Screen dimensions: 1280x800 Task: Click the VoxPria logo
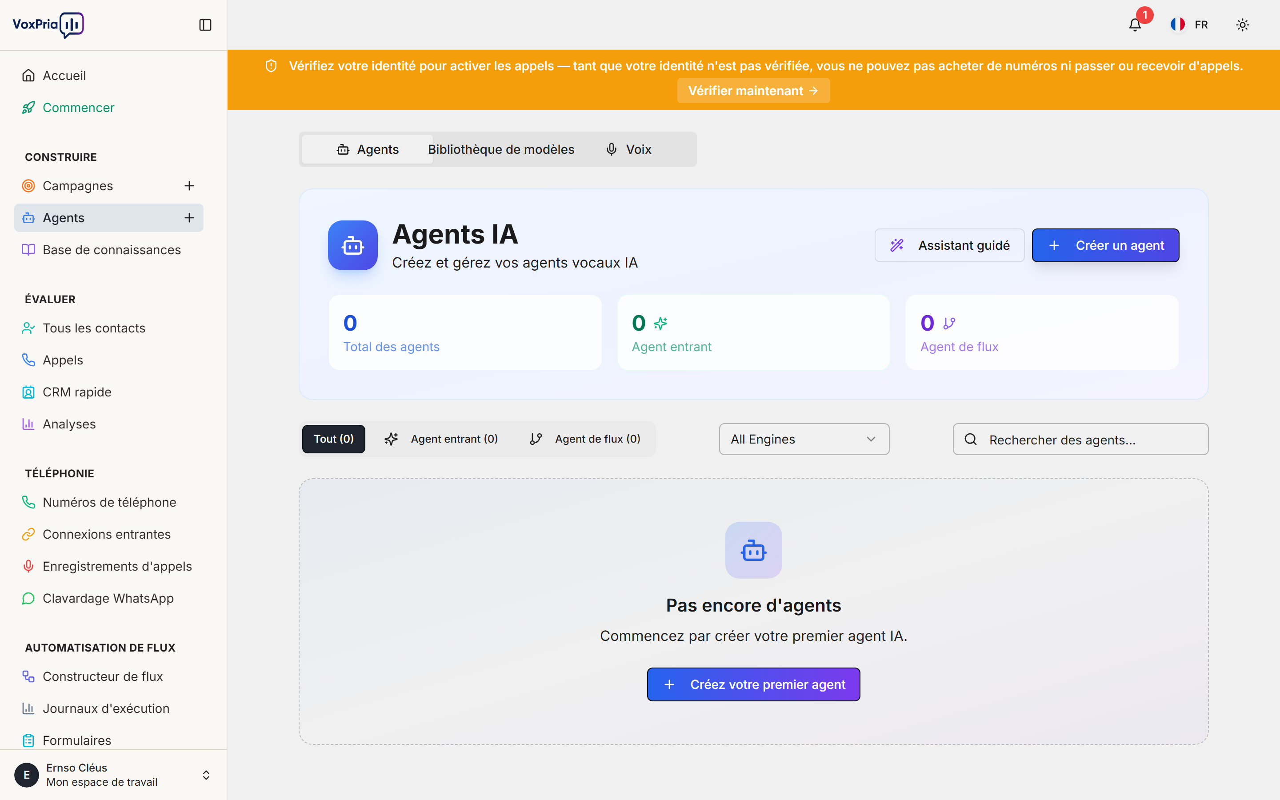click(x=48, y=25)
